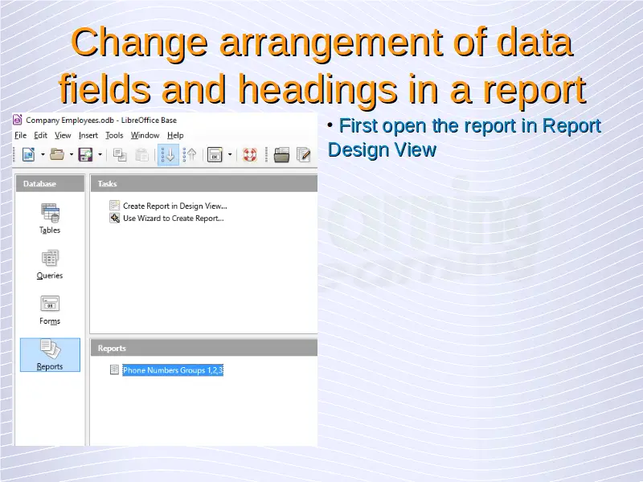This screenshot has width=643, height=482.
Task: Click the Open folder toolbar icon
Action: 57,154
